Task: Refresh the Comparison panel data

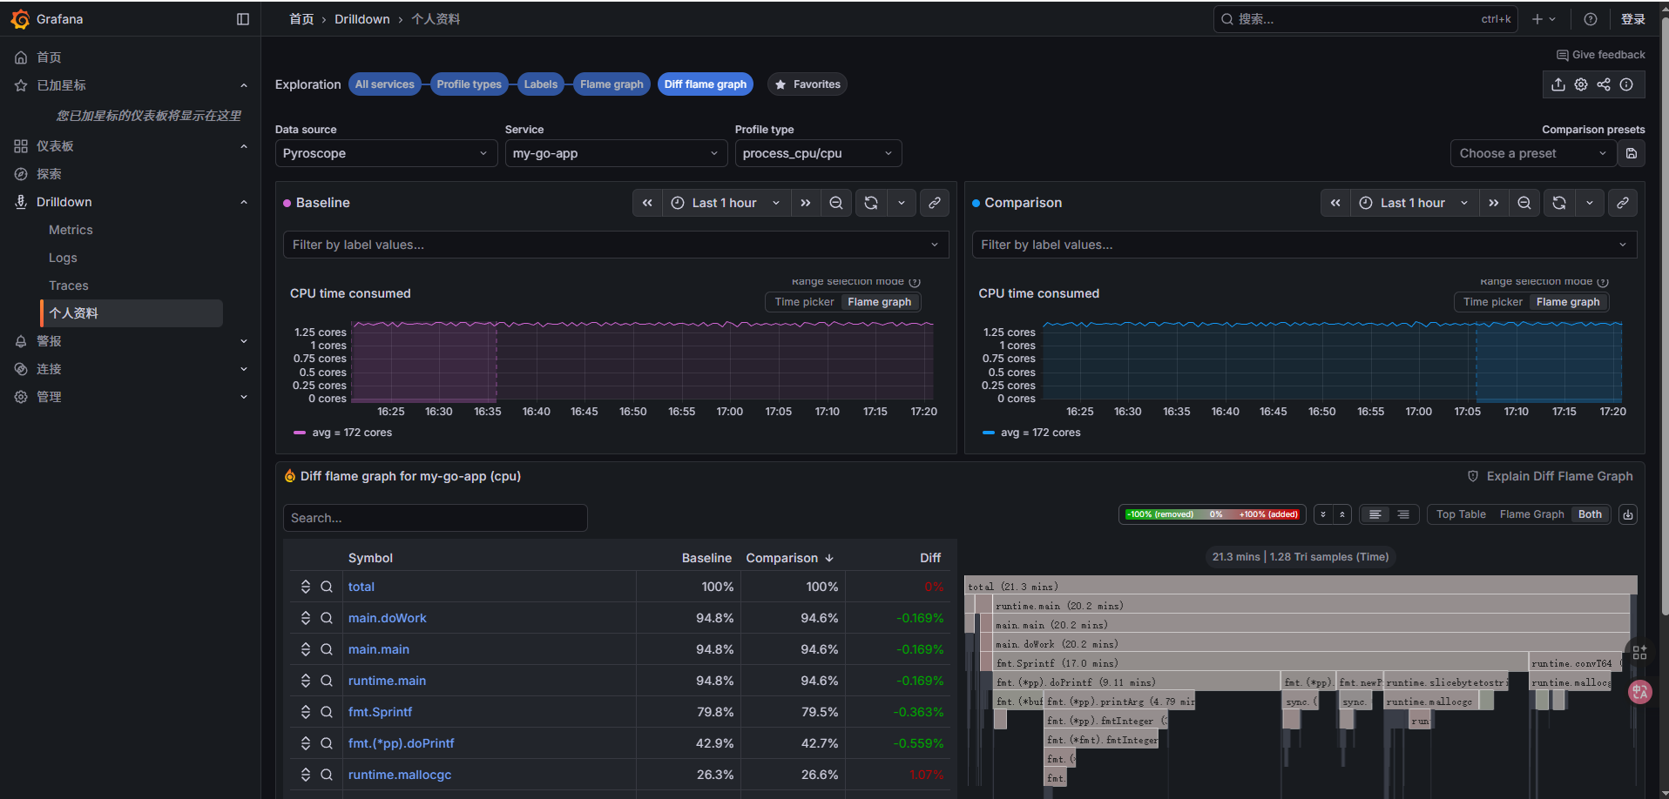Action: point(1558,203)
